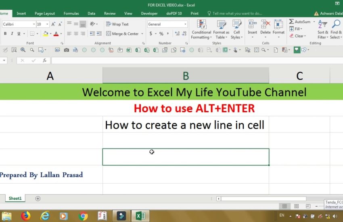The width and height of the screenshot is (343, 222).
Task: Toggle align text left
Action: coord(69,34)
